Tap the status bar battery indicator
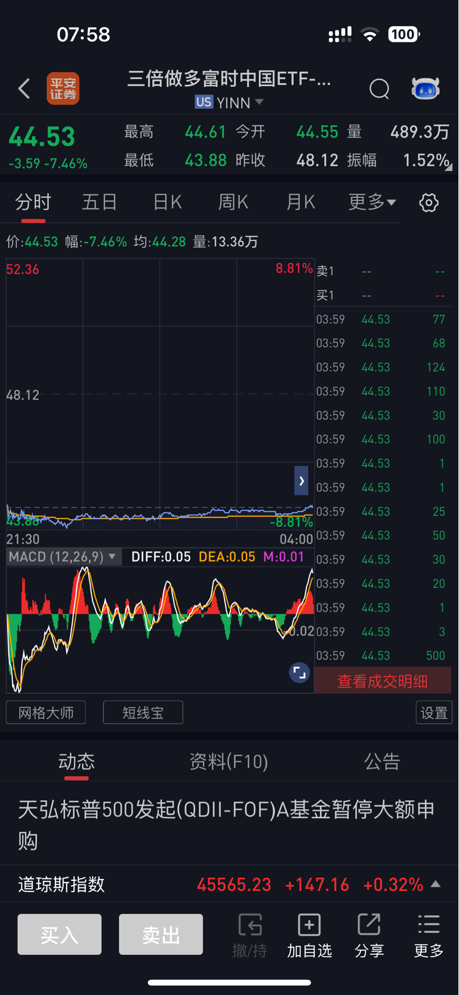 404,34
